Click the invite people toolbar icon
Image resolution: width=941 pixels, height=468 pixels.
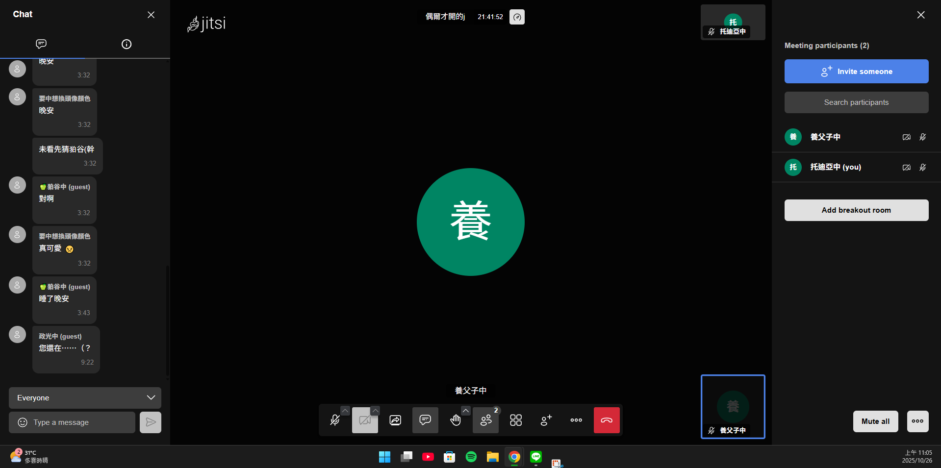(x=546, y=420)
